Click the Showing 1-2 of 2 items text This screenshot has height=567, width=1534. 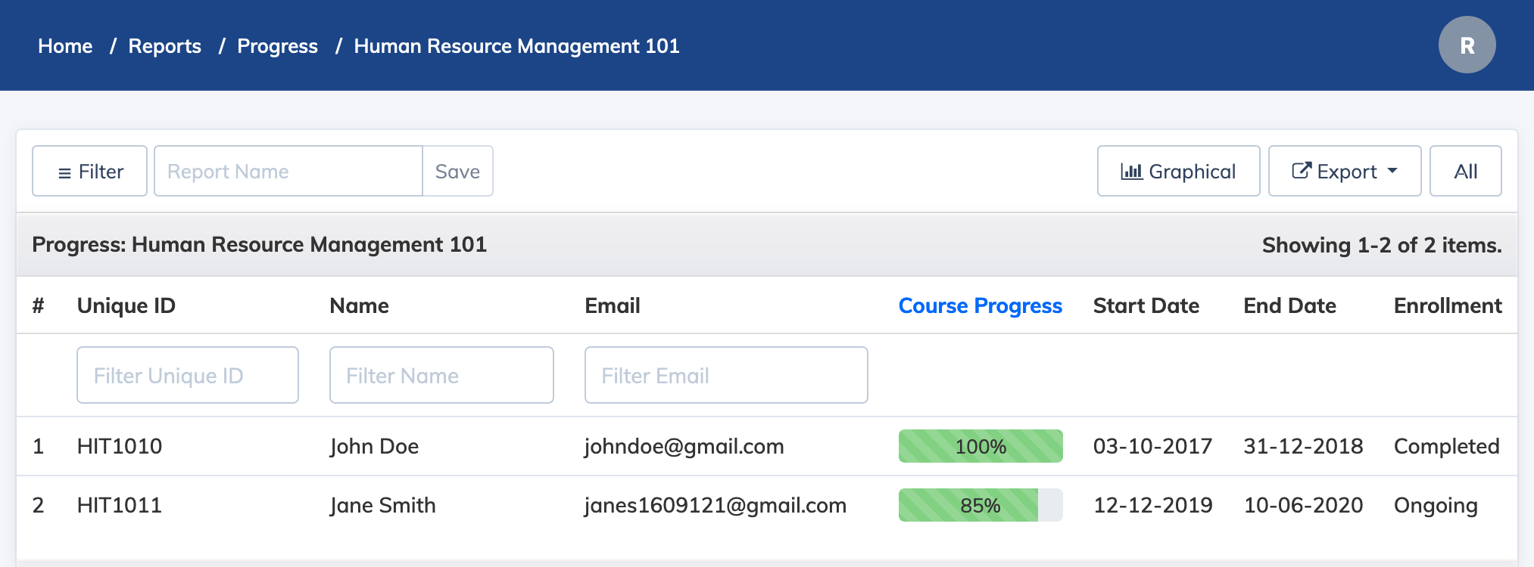click(1382, 245)
